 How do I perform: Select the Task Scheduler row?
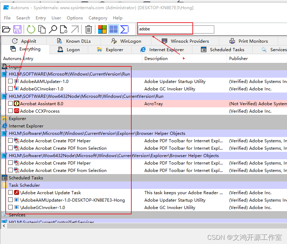click(x=144, y=185)
